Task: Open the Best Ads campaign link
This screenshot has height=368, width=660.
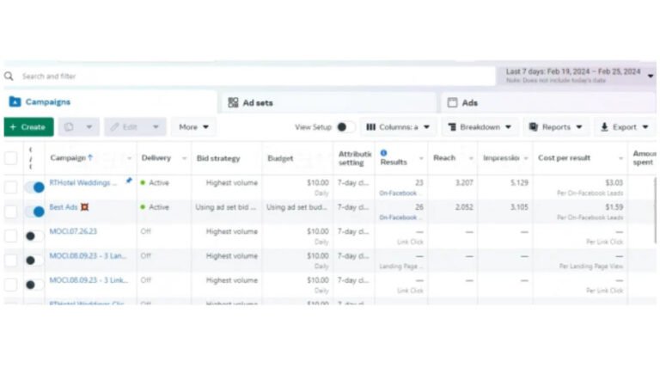Action: tap(64, 207)
